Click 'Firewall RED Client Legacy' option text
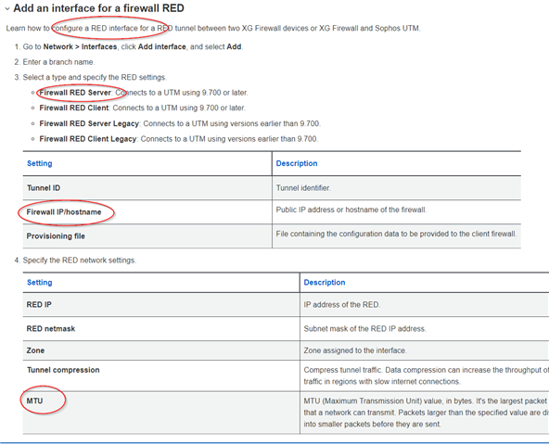Viewport: 549px width, 445px height. click(x=87, y=139)
